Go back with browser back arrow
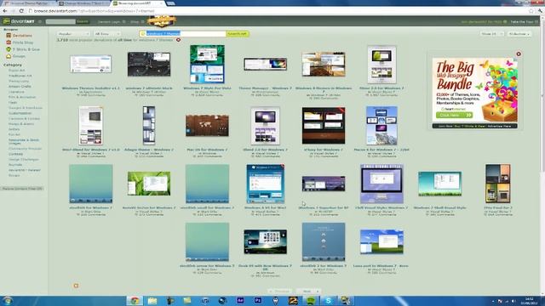545x306 pixels. 5,11
